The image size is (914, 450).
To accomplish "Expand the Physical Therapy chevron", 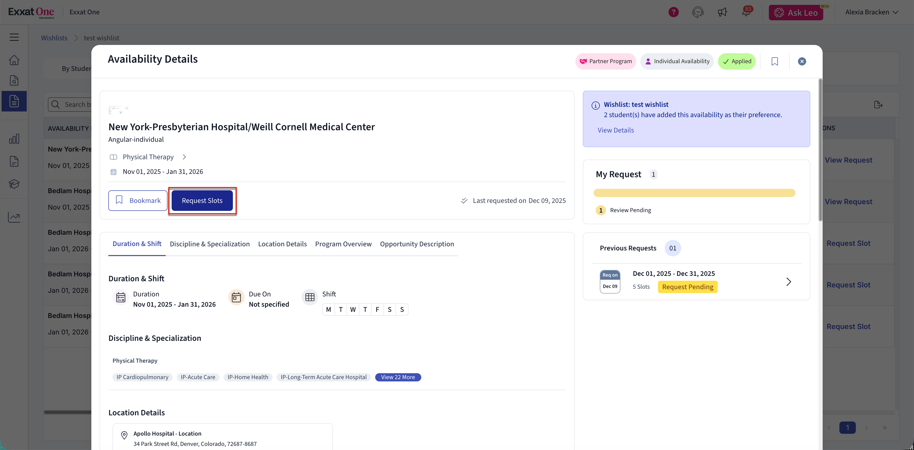I will (184, 157).
